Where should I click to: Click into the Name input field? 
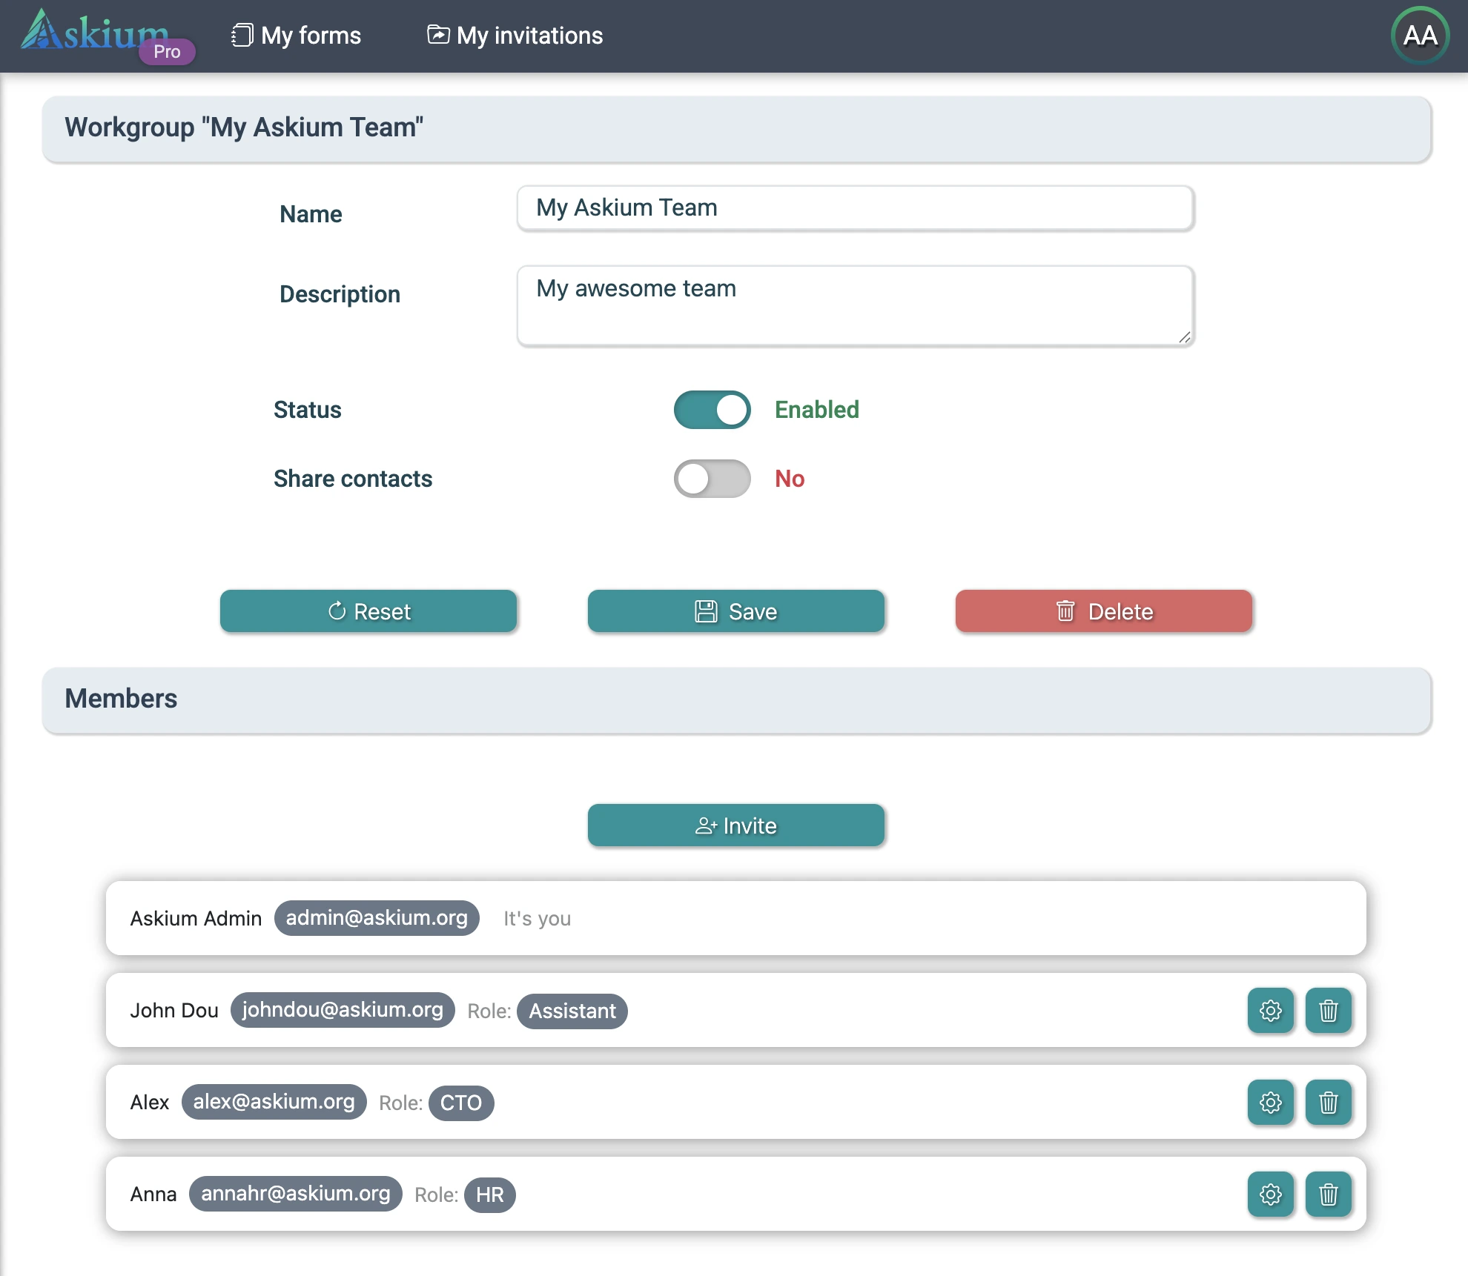pyautogui.click(x=855, y=208)
